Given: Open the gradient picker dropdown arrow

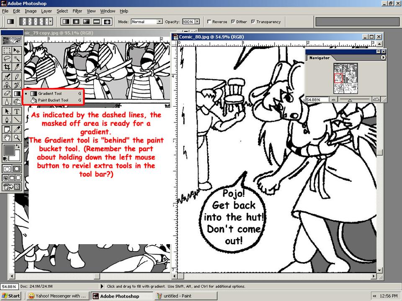Looking at the screenshot, I should pyautogui.click(x=51, y=21).
